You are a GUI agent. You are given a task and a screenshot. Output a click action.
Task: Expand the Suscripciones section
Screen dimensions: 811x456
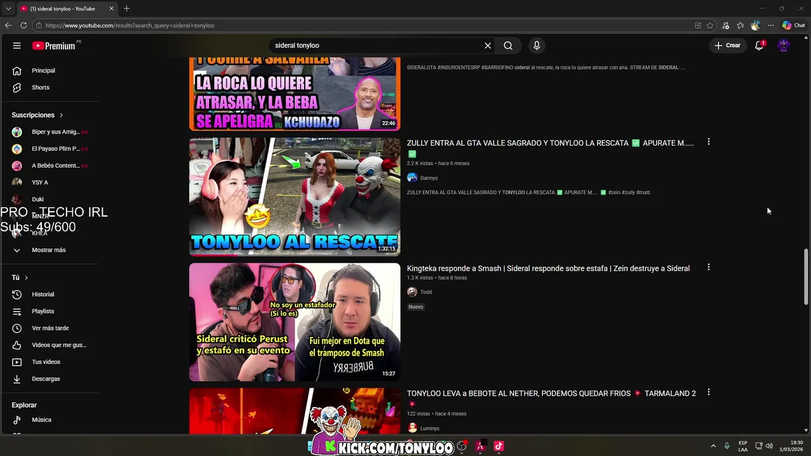[x=38, y=115]
